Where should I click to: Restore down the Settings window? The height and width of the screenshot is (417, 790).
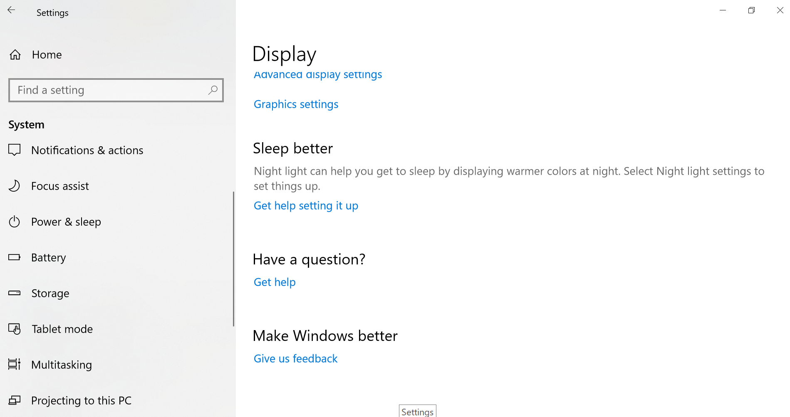pyautogui.click(x=751, y=10)
